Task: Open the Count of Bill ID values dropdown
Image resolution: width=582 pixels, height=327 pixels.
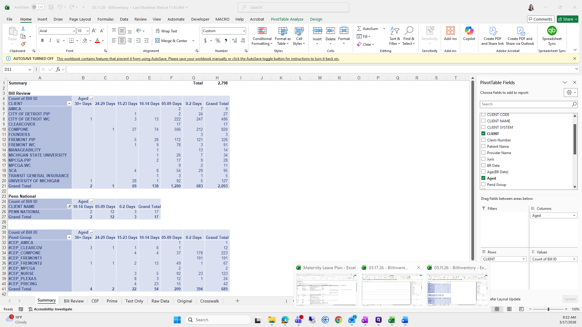Action: (x=574, y=259)
